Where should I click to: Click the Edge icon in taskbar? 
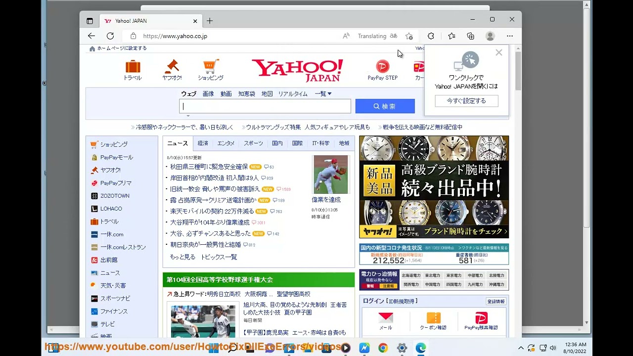pyautogui.click(x=421, y=348)
